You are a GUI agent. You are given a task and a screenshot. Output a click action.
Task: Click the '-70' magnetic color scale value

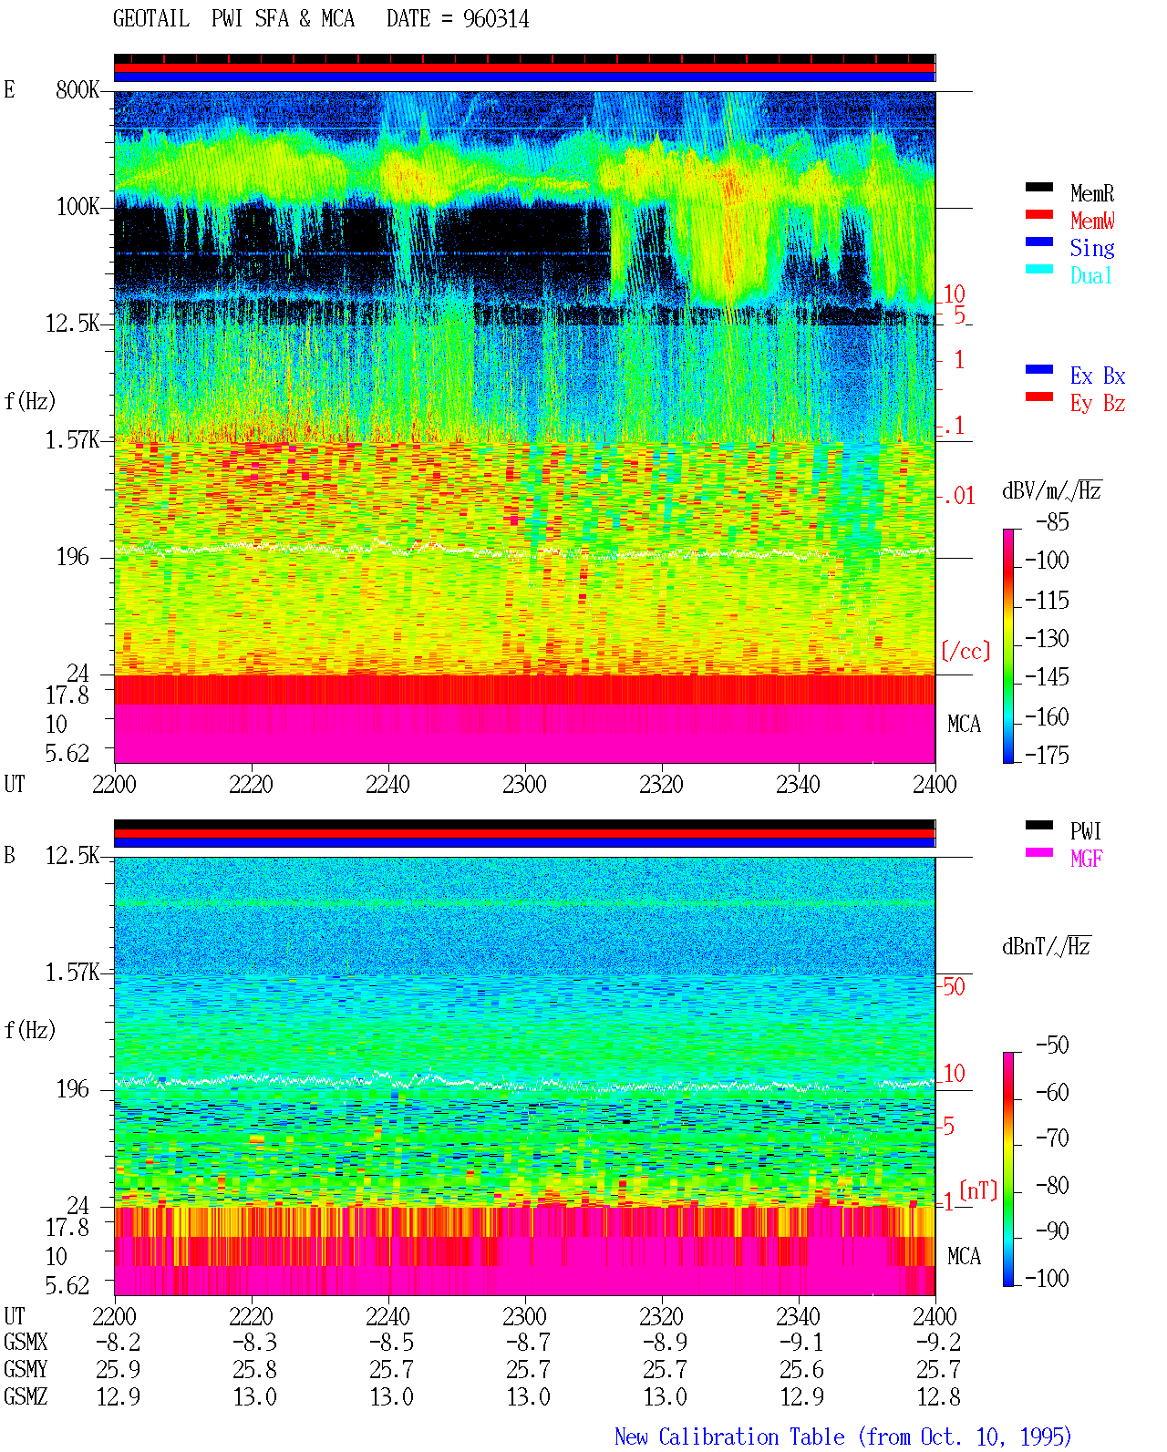coord(1053,1138)
